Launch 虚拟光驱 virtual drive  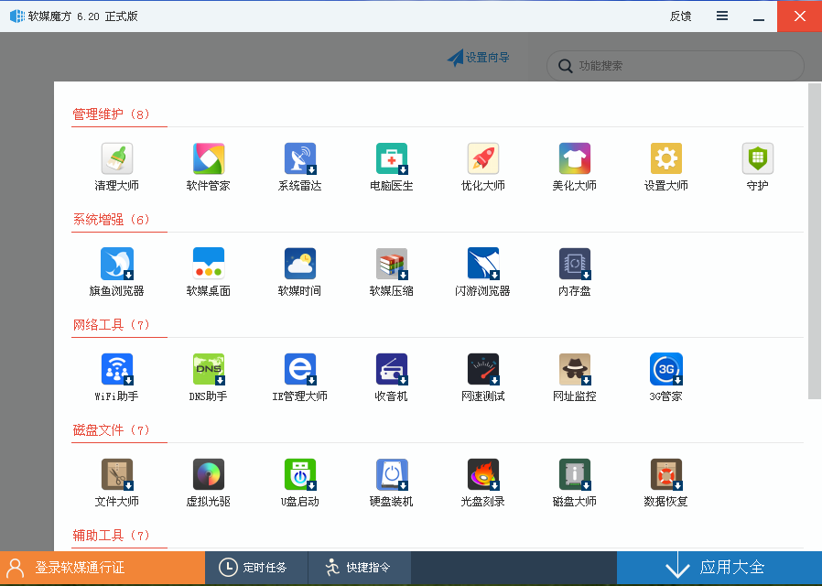209,483
